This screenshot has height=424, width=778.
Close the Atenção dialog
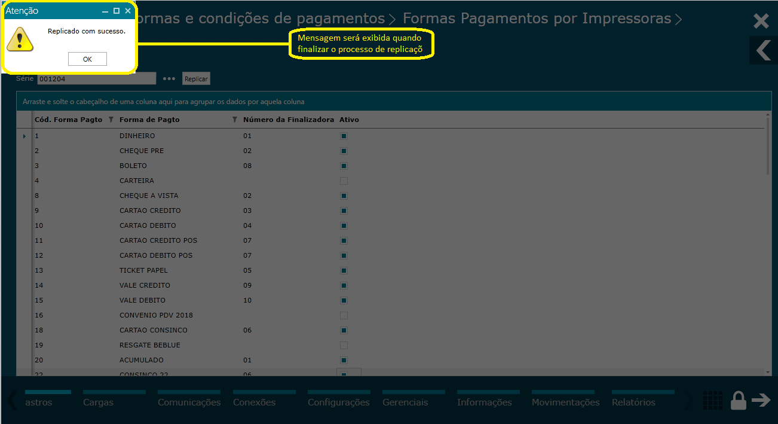[x=128, y=11]
